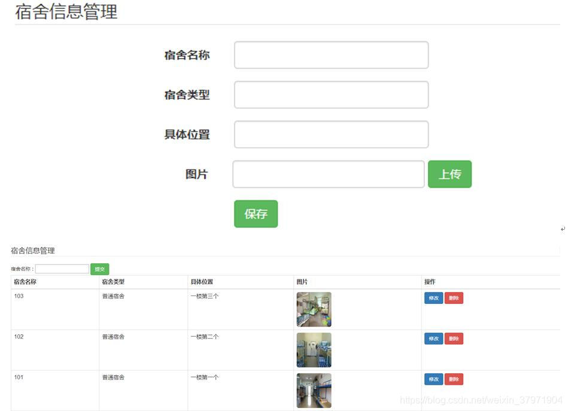The image size is (568, 411).
Task: Click the 宿舍类型 type input field
Action: click(330, 95)
